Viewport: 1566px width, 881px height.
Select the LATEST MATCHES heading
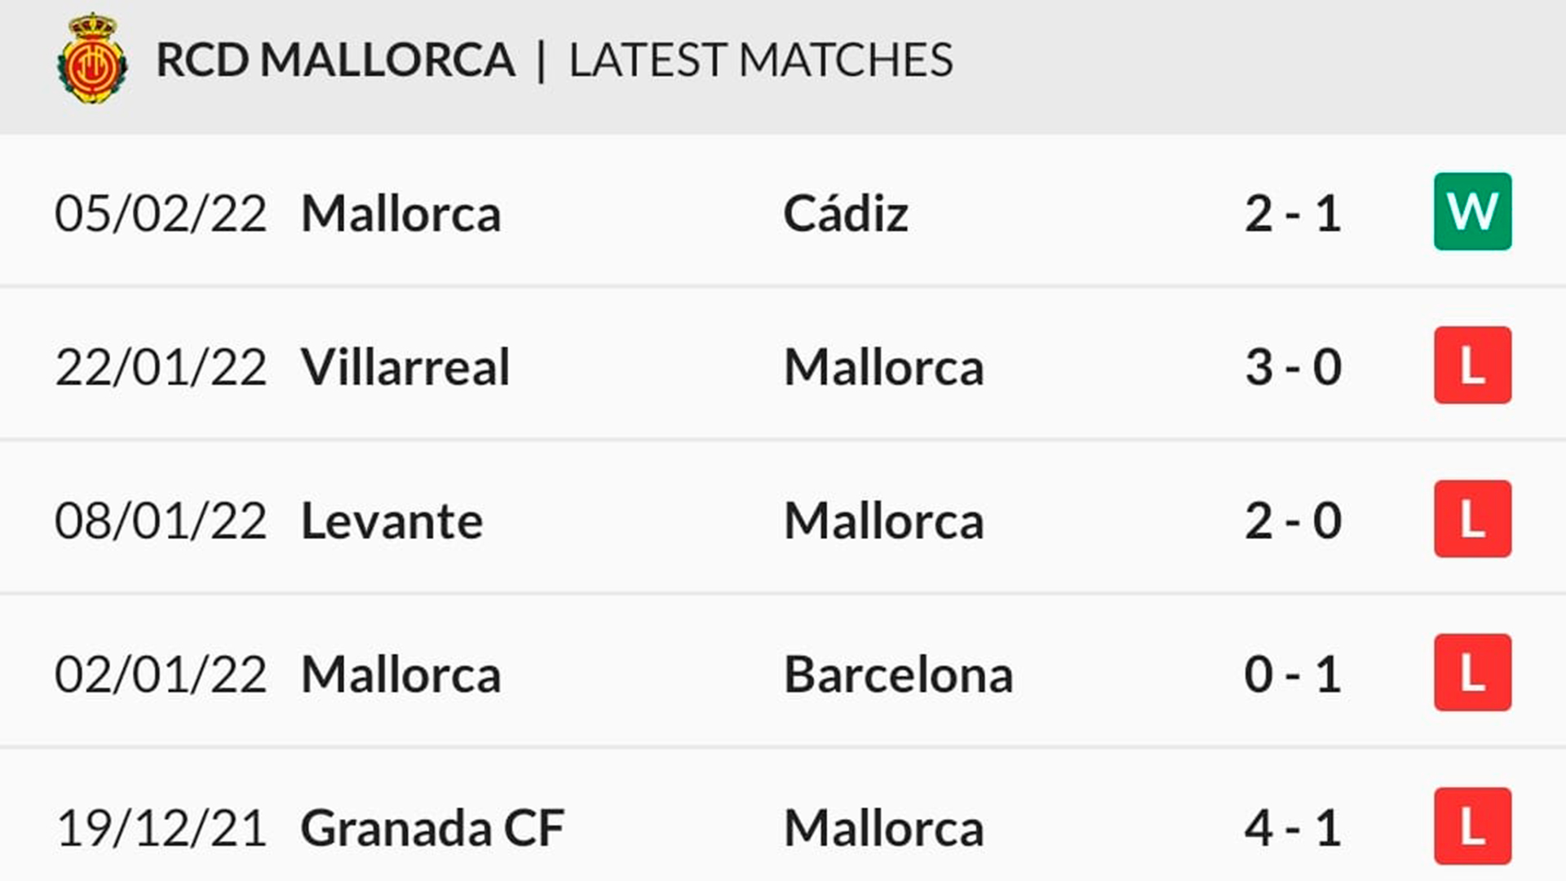(x=761, y=60)
